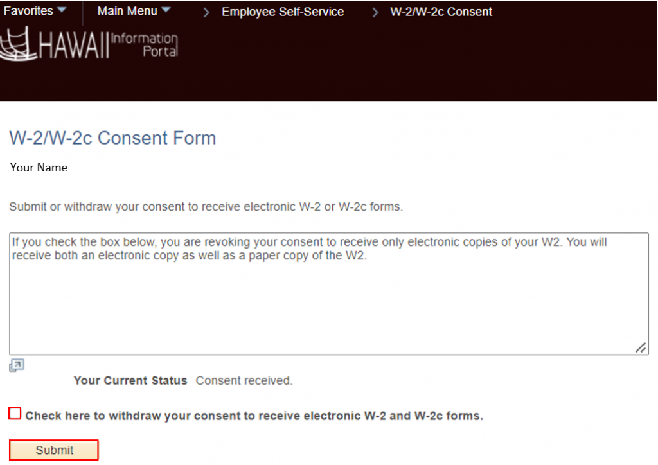Select the expand-to-window icon beneath the message area
The image size is (658, 465).
[16, 365]
